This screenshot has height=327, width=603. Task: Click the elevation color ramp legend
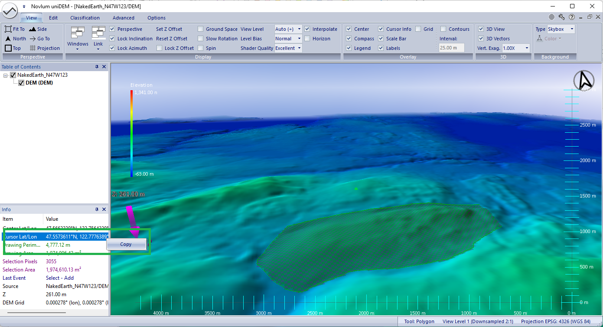(x=132, y=133)
